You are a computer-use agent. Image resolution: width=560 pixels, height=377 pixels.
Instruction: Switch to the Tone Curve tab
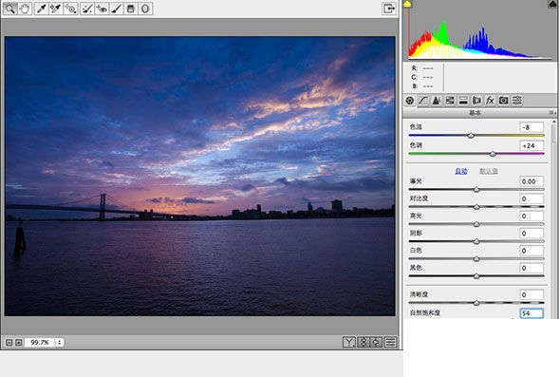423,101
